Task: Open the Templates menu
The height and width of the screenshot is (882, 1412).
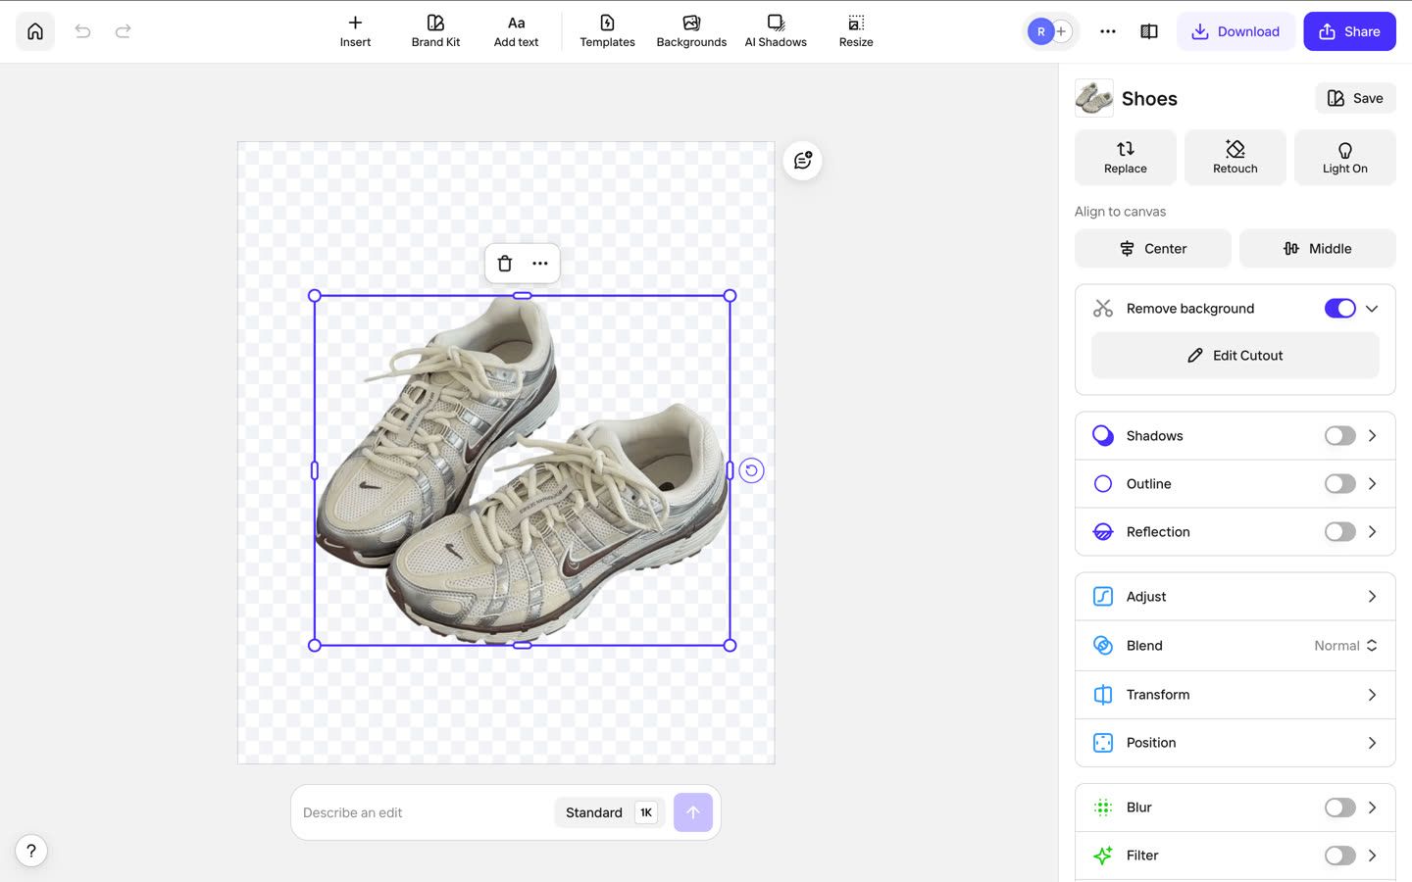Action: coord(607,31)
